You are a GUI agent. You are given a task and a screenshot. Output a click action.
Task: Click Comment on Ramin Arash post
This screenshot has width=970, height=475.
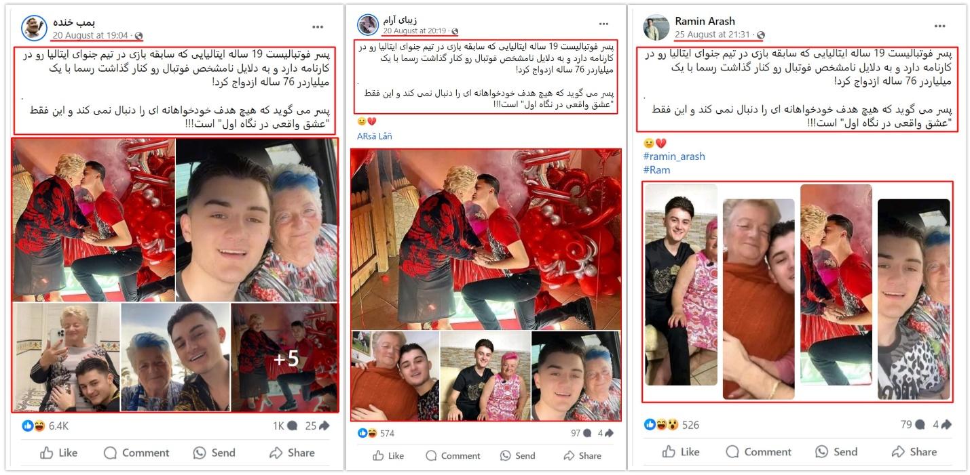click(x=758, y=452)
